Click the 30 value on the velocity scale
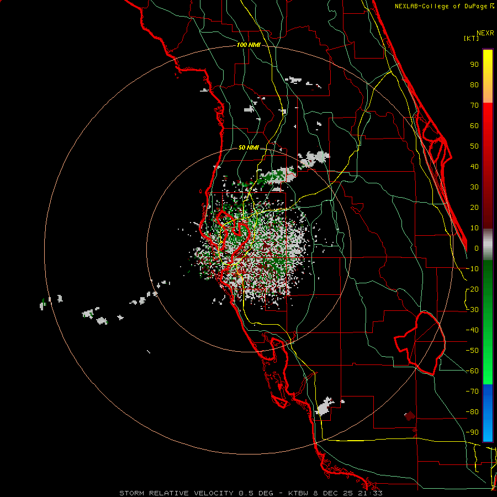The image size is (497, 497). pos(474,187)
